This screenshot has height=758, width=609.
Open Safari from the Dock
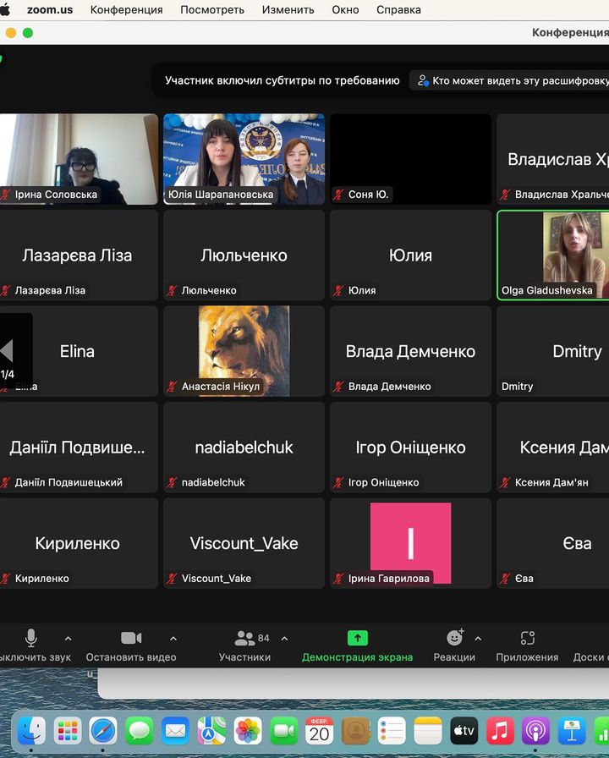point(103,730)
